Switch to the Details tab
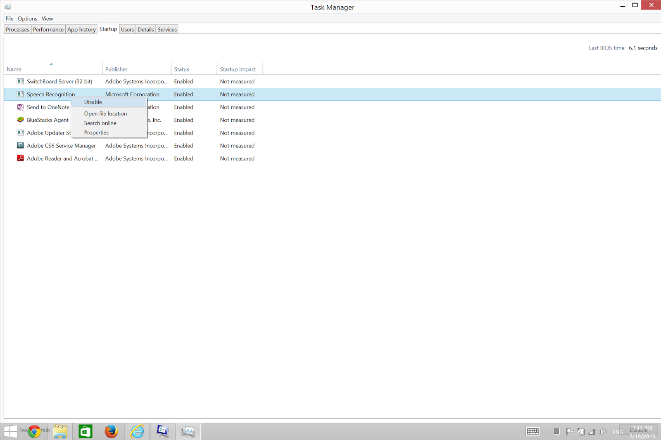 tap(146, 29)
